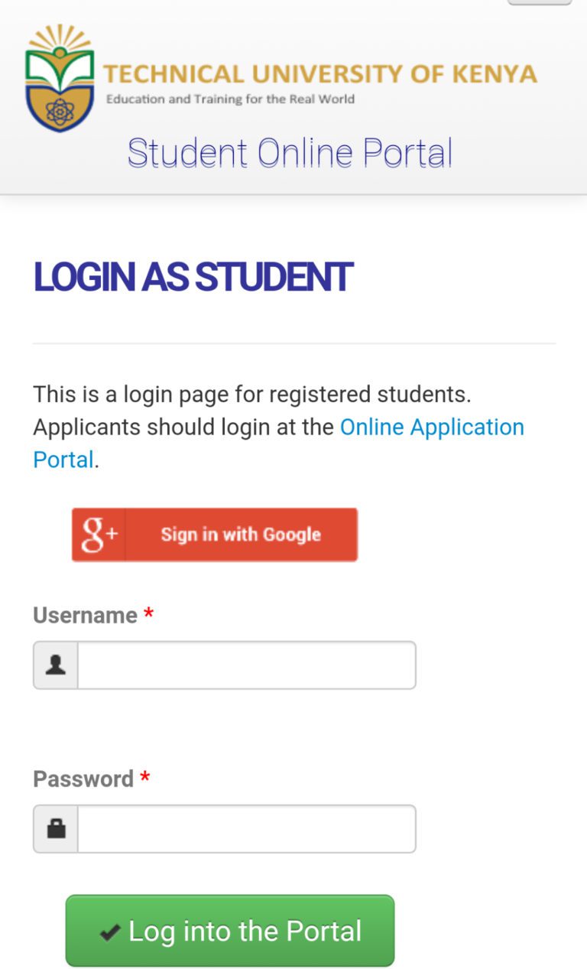Click the checkmark icon on the green button
This screenshot has width=587, height=969.
click(108, 931)
